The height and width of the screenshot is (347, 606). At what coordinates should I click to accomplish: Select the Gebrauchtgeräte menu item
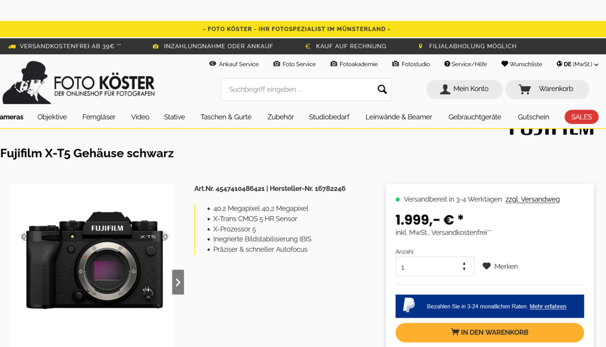[474, 117]
